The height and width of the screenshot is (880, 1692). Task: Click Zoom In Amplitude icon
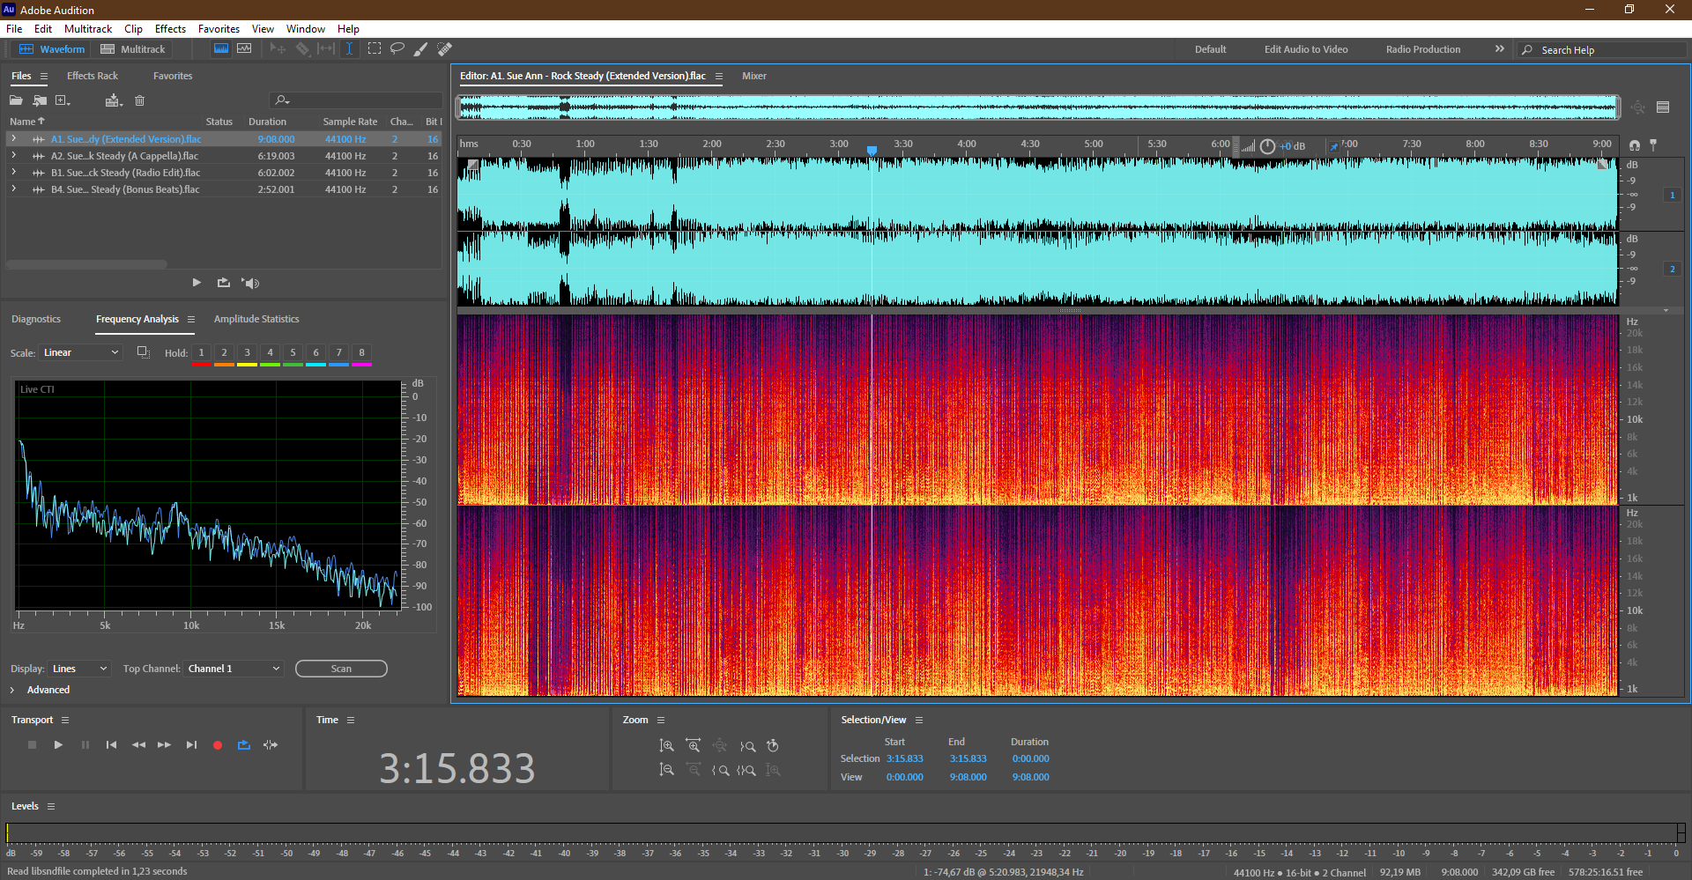[667, 745]
